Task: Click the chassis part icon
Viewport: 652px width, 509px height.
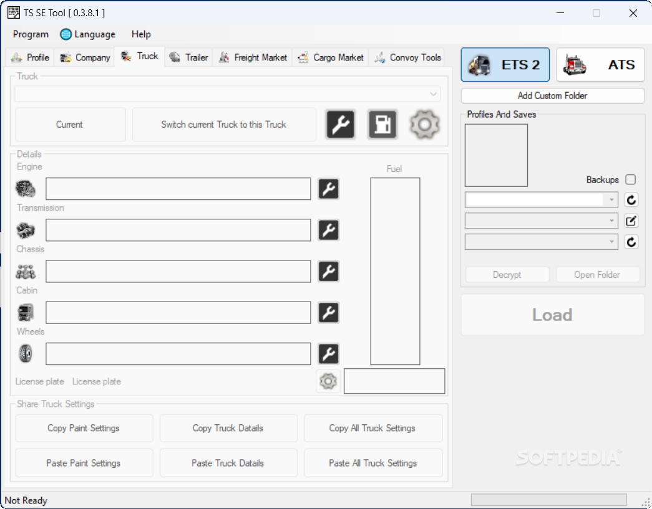Action: pos(26,272)
